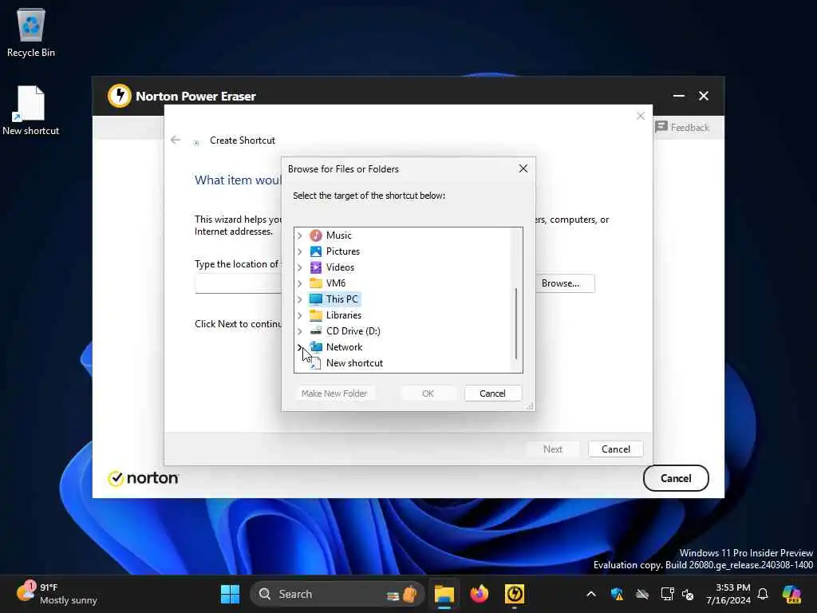This screenshot has height=613, width=817.
Task: Click the rounded Cancel button in Norton window
Action: pyautogui.click(x=676, y=479)
